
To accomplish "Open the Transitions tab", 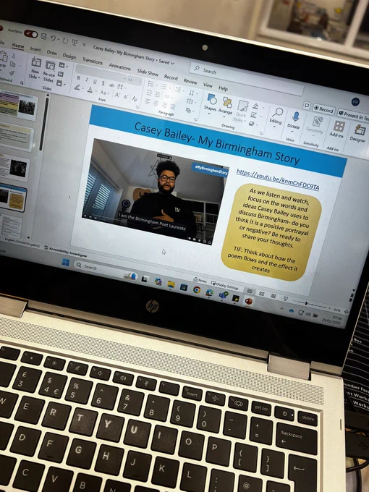I will pos(93,60).
